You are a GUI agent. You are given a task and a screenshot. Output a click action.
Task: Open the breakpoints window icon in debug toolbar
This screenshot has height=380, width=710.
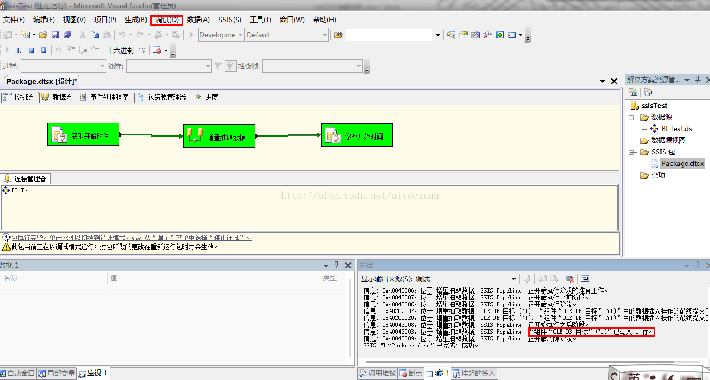point(157,51)
